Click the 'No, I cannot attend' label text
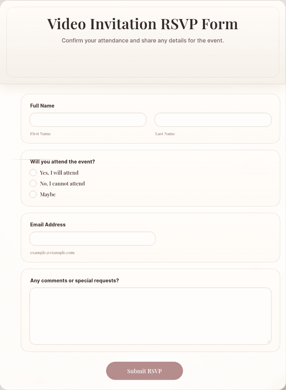 [62, 184]
